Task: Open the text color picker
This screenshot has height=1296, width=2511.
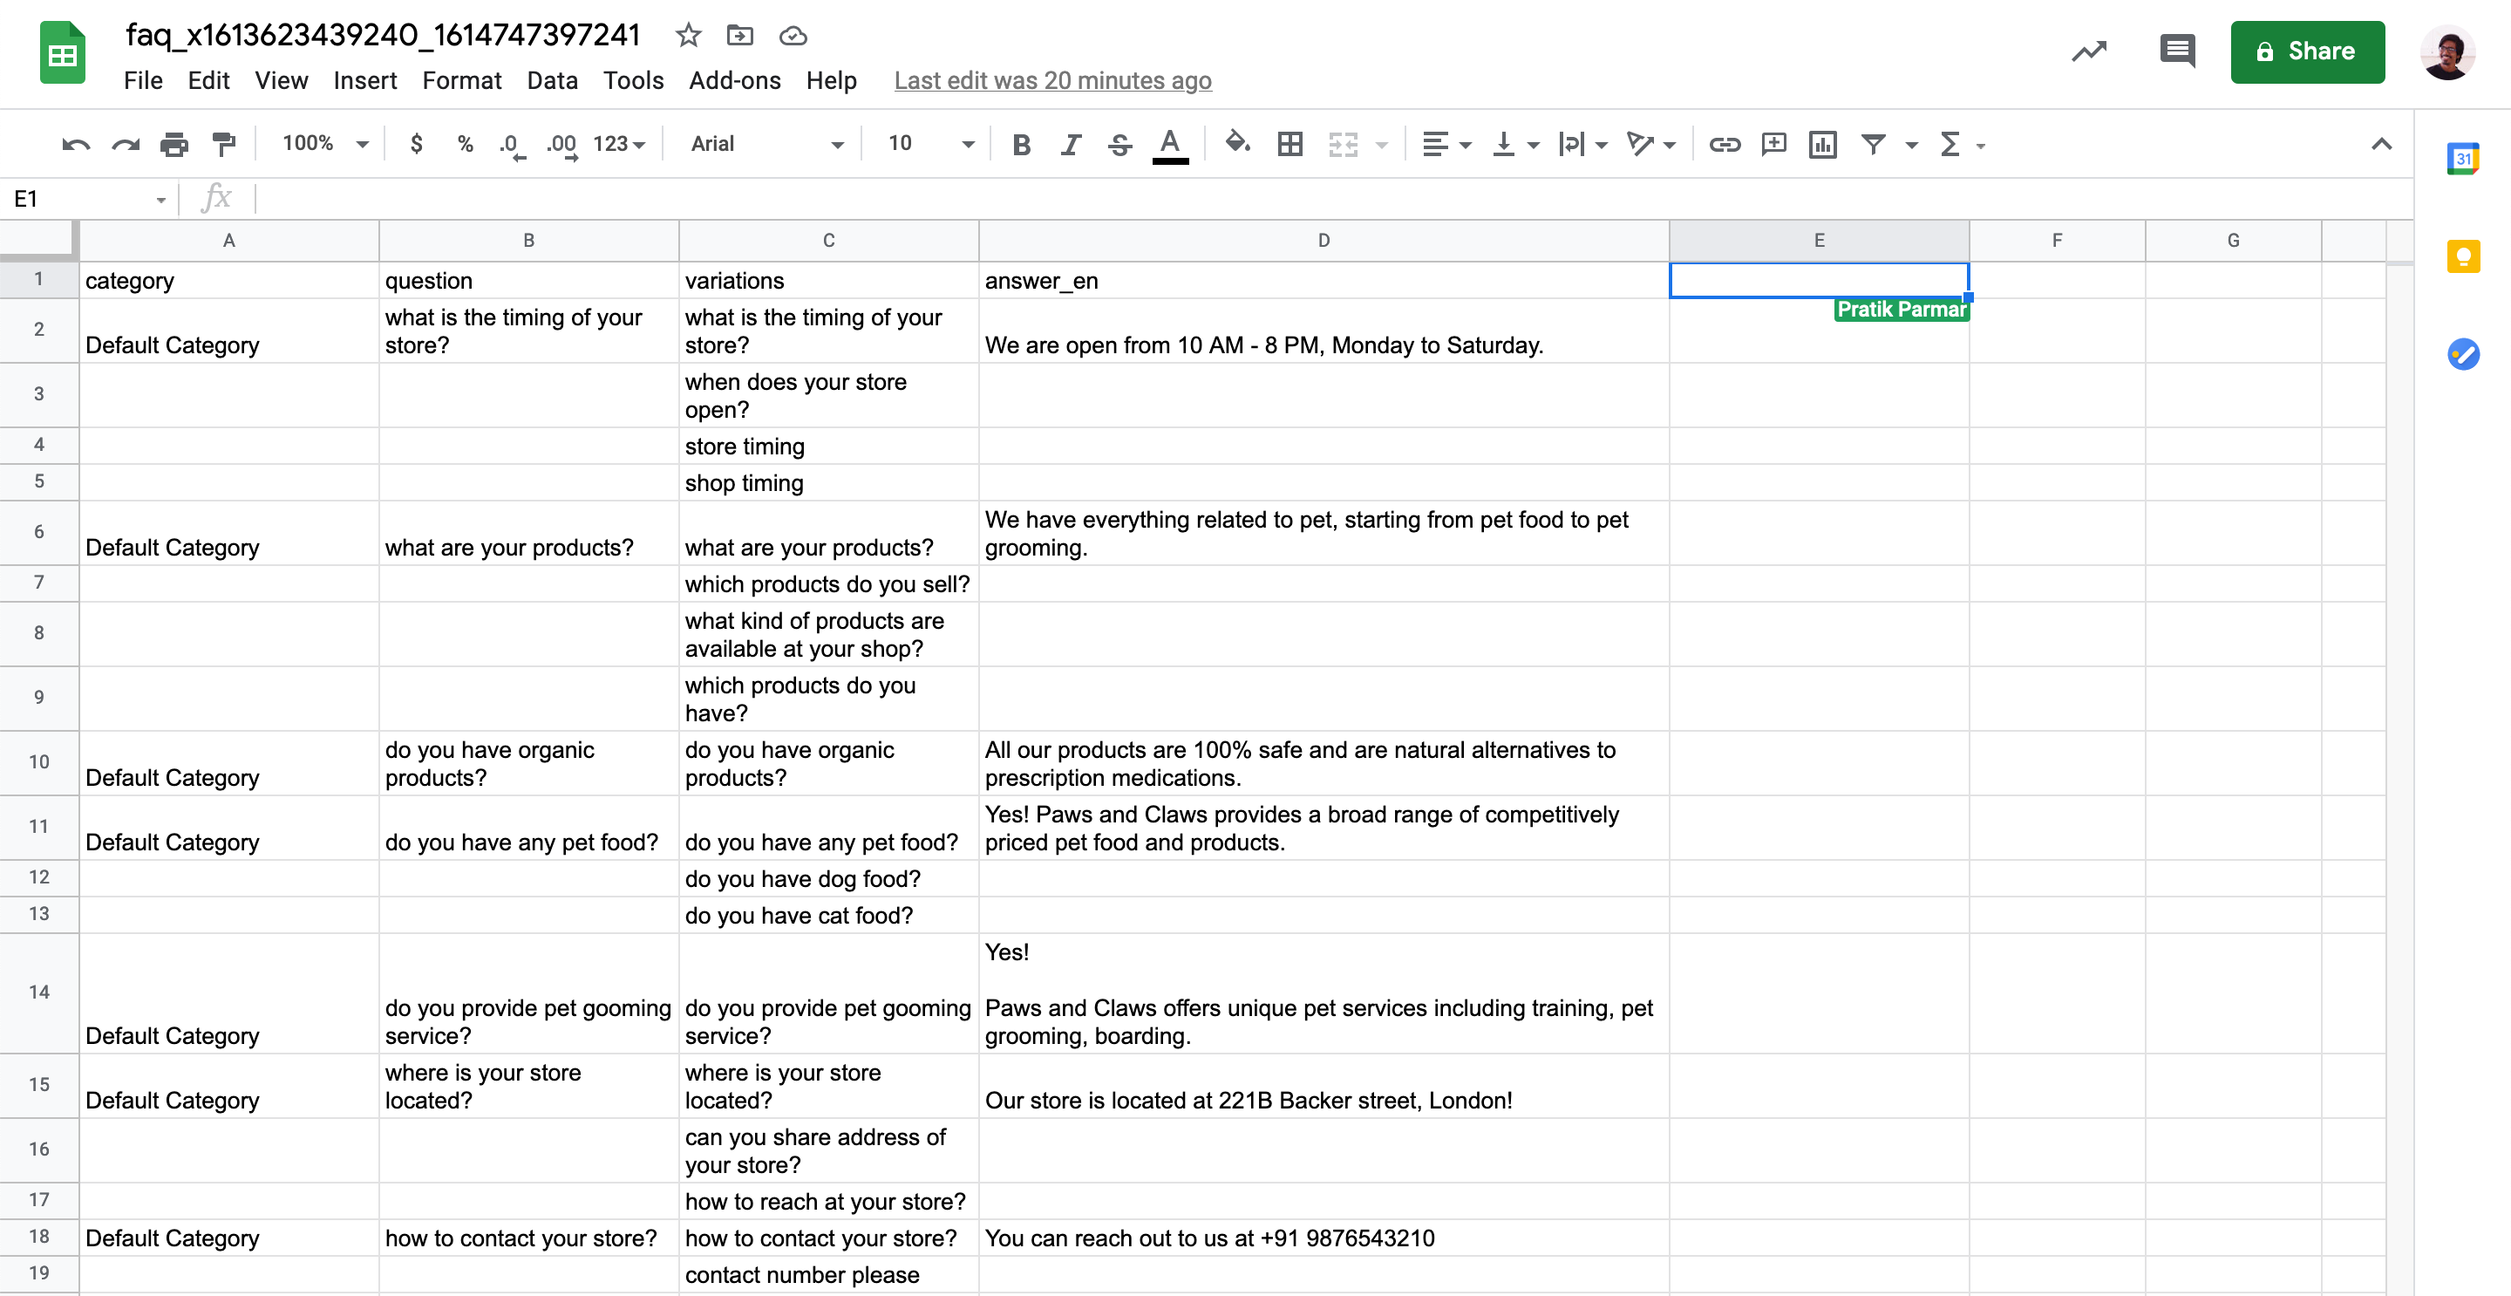Action: coord(1170,146)
